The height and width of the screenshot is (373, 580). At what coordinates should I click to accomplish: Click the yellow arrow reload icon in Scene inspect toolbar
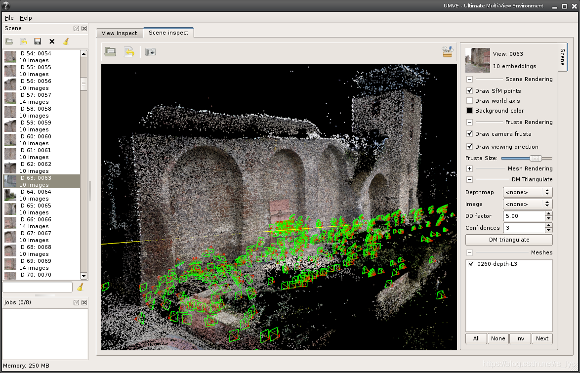pos(129,52)
